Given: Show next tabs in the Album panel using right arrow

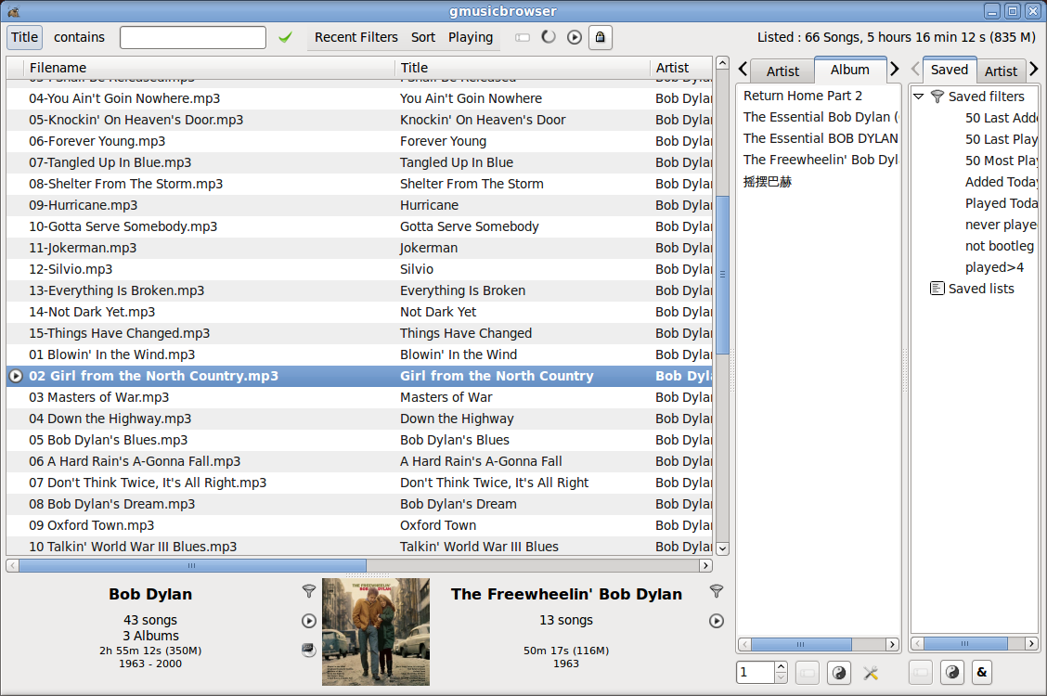Looking at the screenshot, I should click(x=895, y=69).
